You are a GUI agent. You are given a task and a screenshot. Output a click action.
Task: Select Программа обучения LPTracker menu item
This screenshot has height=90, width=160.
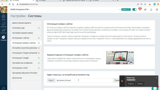26,73
